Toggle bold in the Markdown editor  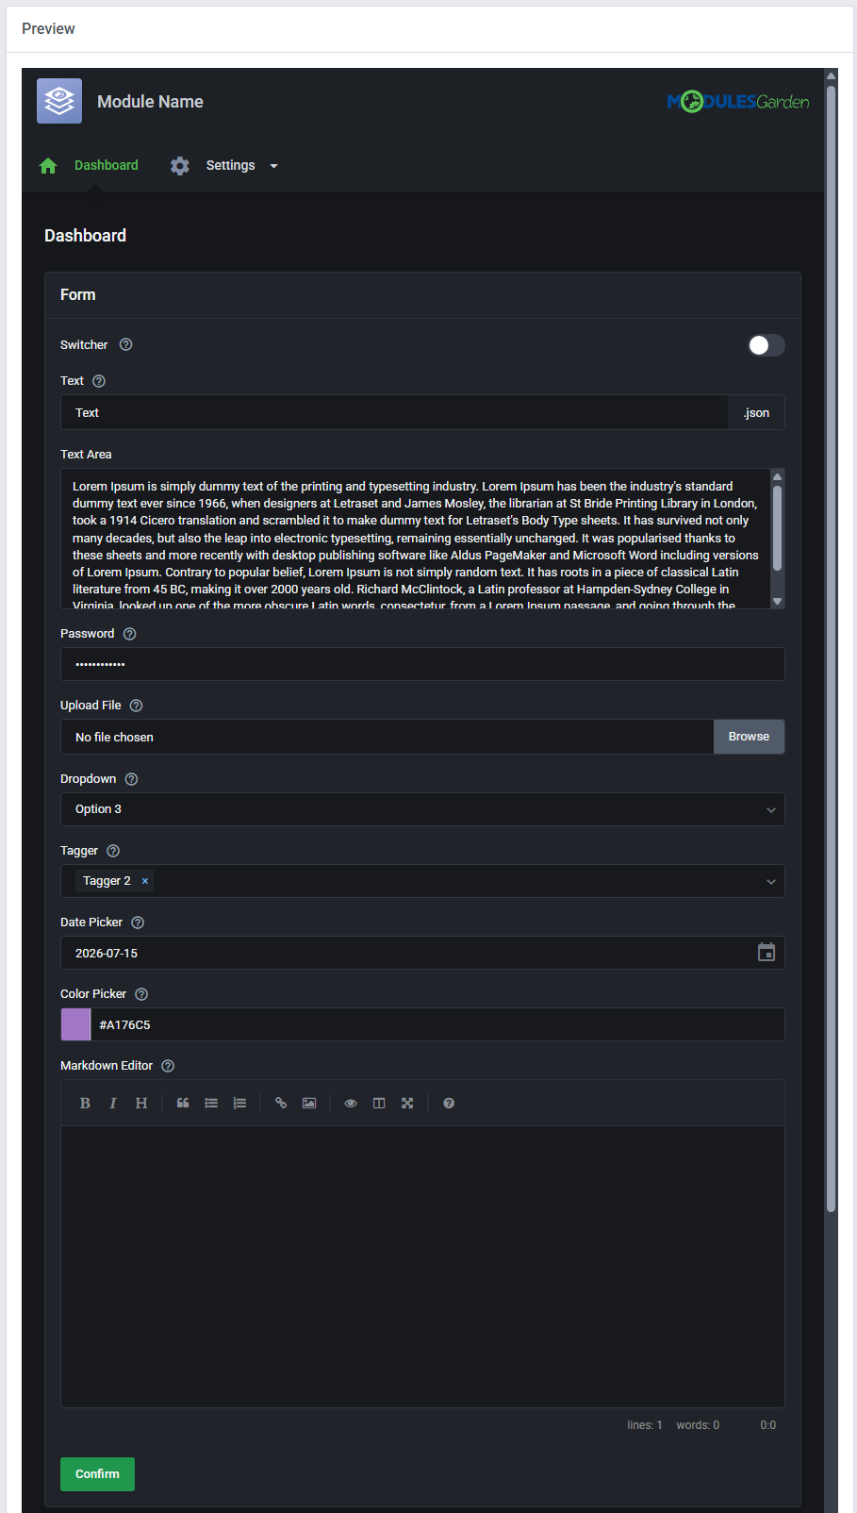85,1103
